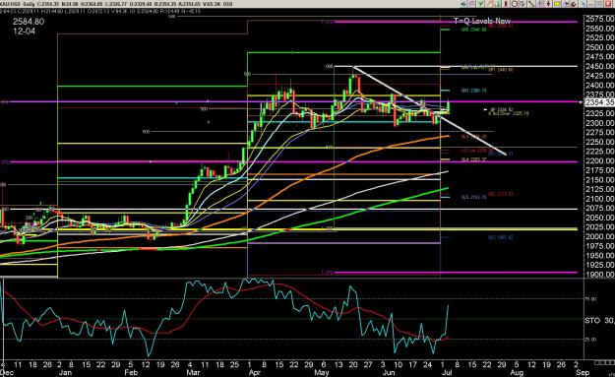Click the 1900.00 price axis label
Image resolution: width=615 pixels, height=377 pixels.
point(599,275)
